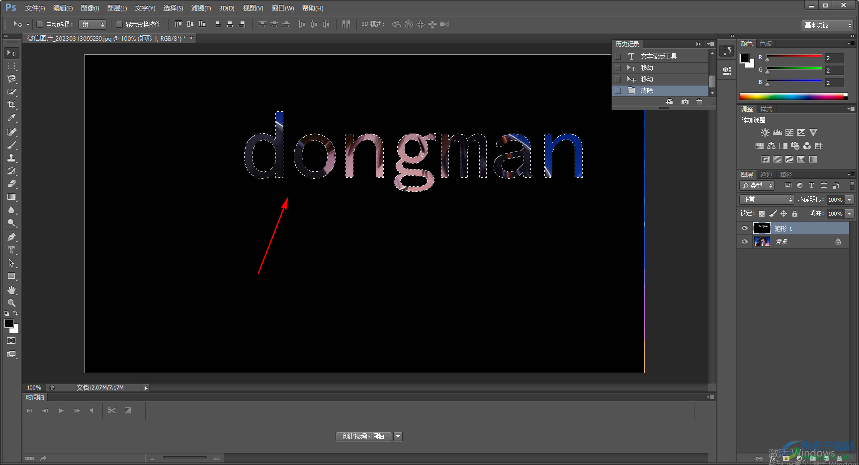
Task: Hide the 矩形 1 layer
Action: click(x=745, y=229)
